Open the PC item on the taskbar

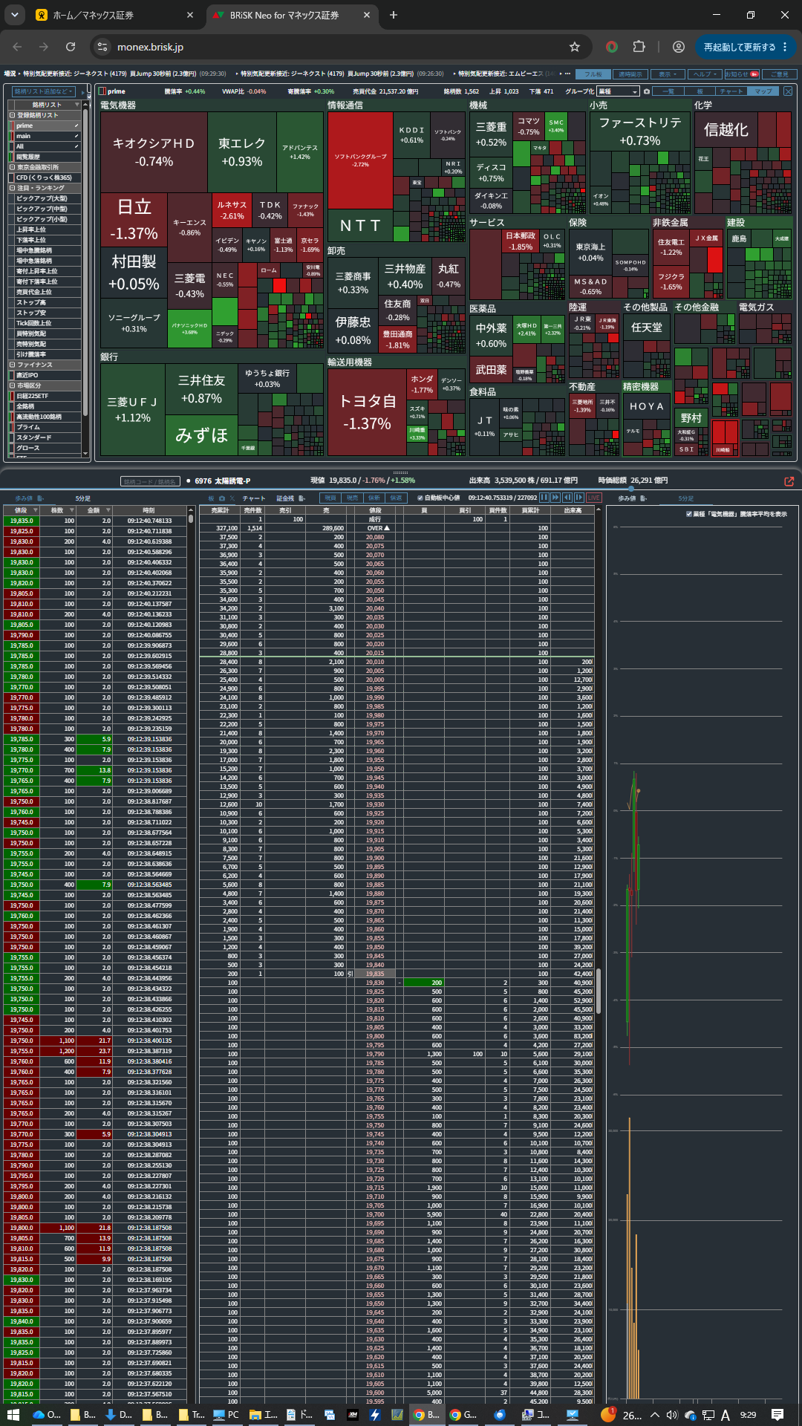(226, 1415)
